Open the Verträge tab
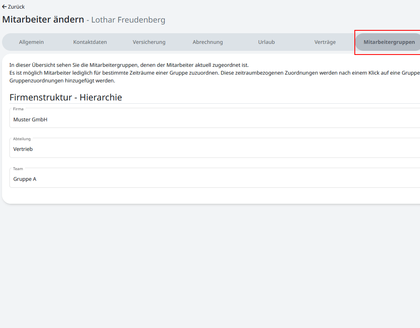420x328 pixels. (x=325, y=42)
